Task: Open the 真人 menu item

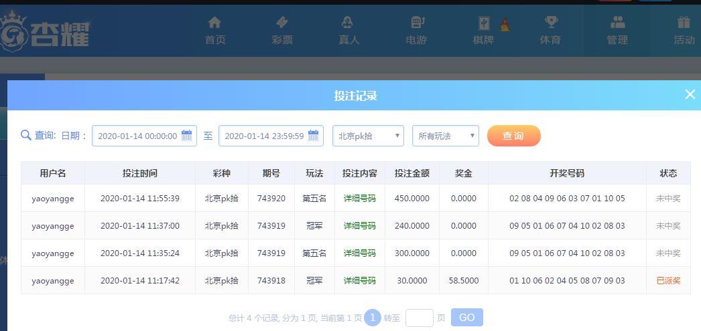Action: pyautogui.click(x=348, y=39)
